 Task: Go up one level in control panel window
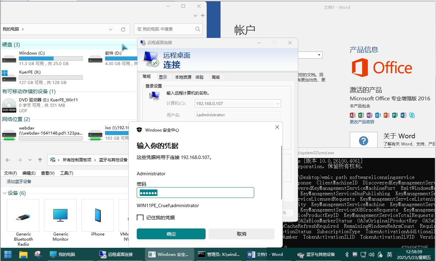40,160
